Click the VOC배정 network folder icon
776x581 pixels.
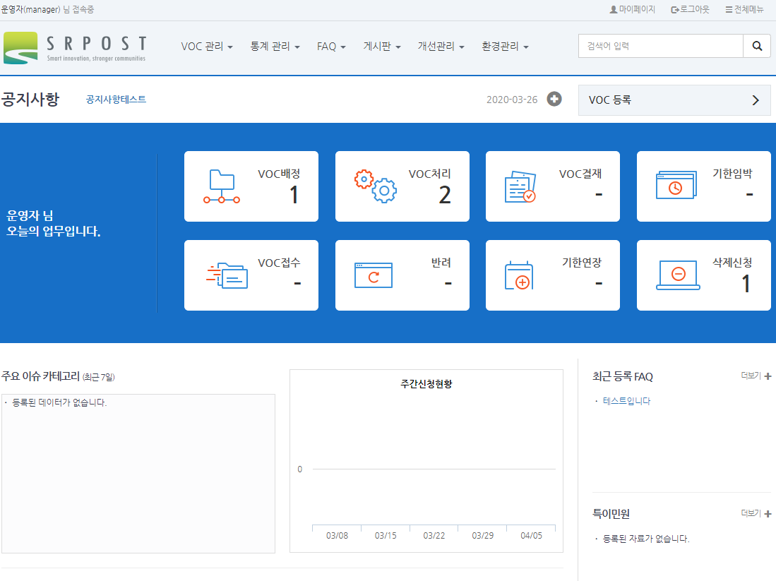point(222,186)
